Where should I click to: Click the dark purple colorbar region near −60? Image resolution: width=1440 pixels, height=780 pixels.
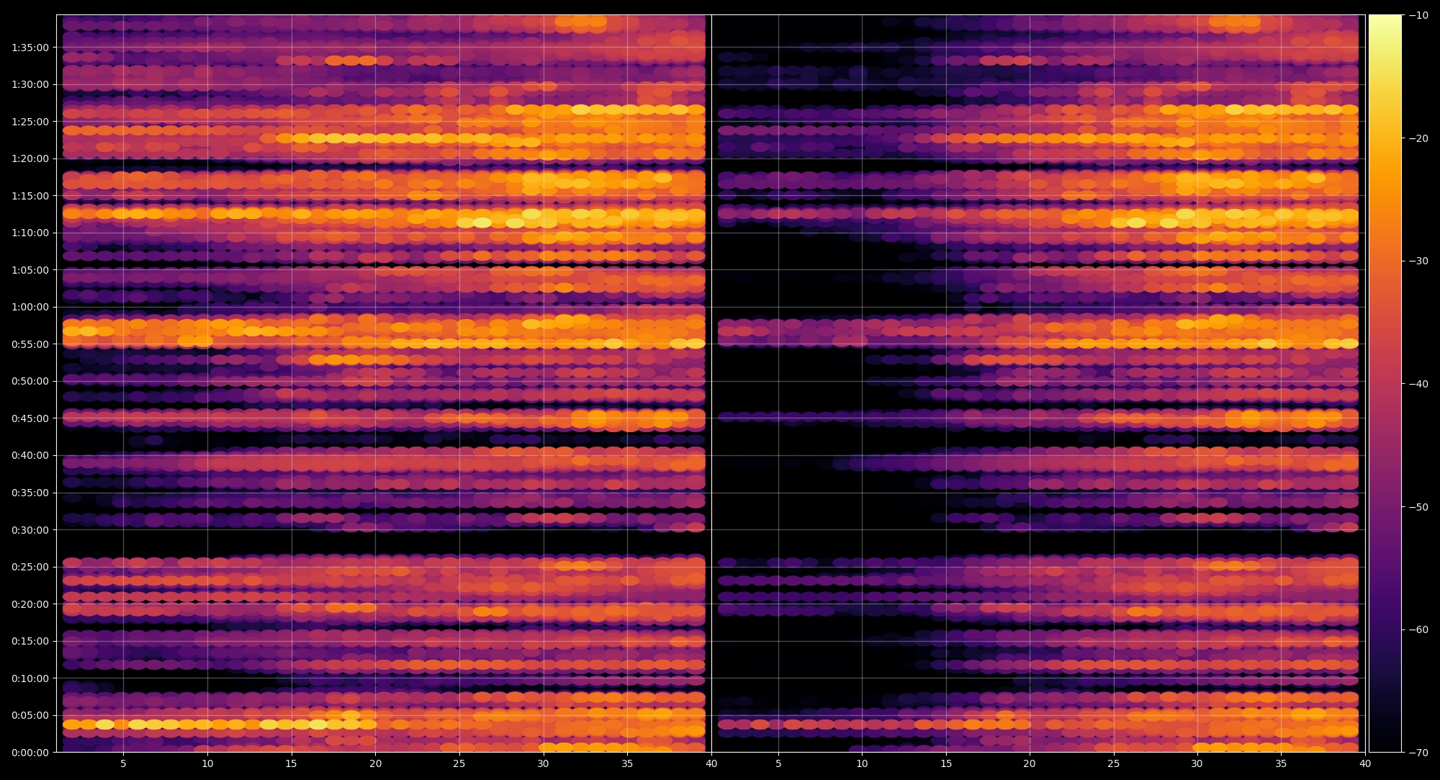coord(1385,629)
